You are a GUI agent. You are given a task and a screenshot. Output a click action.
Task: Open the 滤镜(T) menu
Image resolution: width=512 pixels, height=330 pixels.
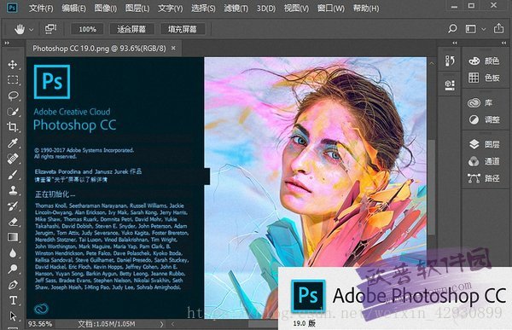tap(236, 9)
